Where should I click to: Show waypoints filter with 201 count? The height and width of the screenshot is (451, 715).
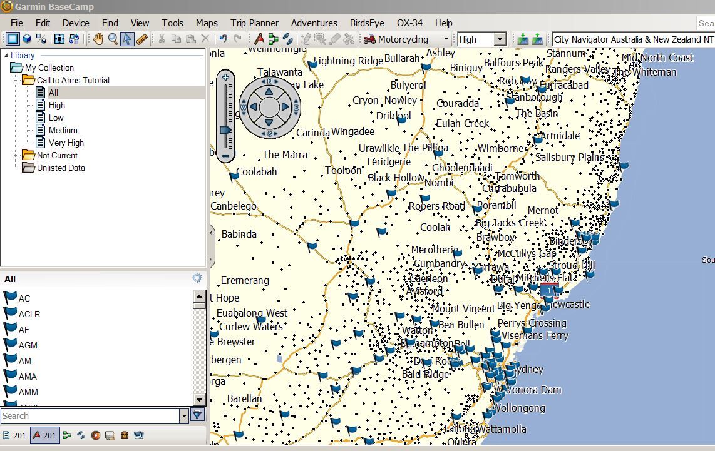tap(44, 435)
